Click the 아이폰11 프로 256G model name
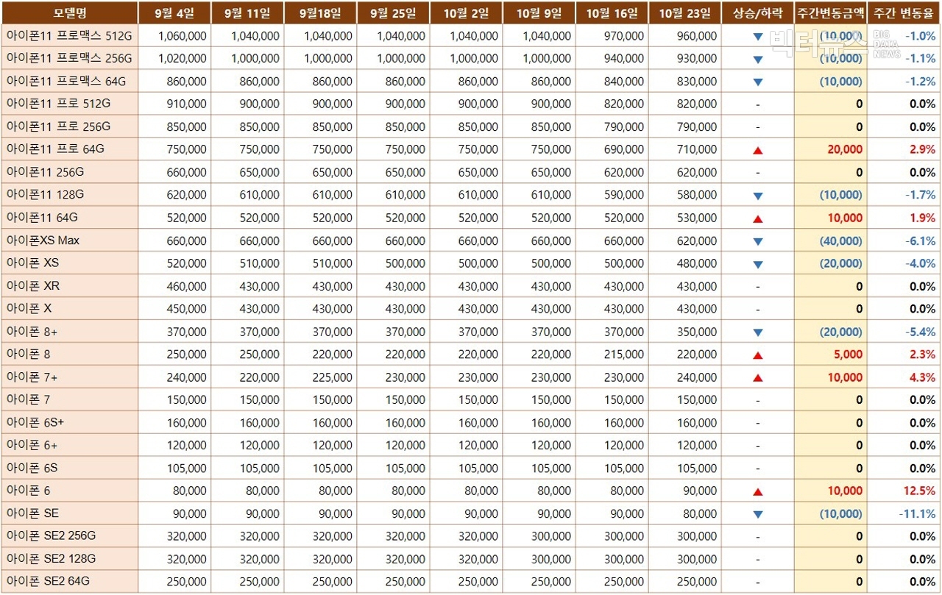 58,127
